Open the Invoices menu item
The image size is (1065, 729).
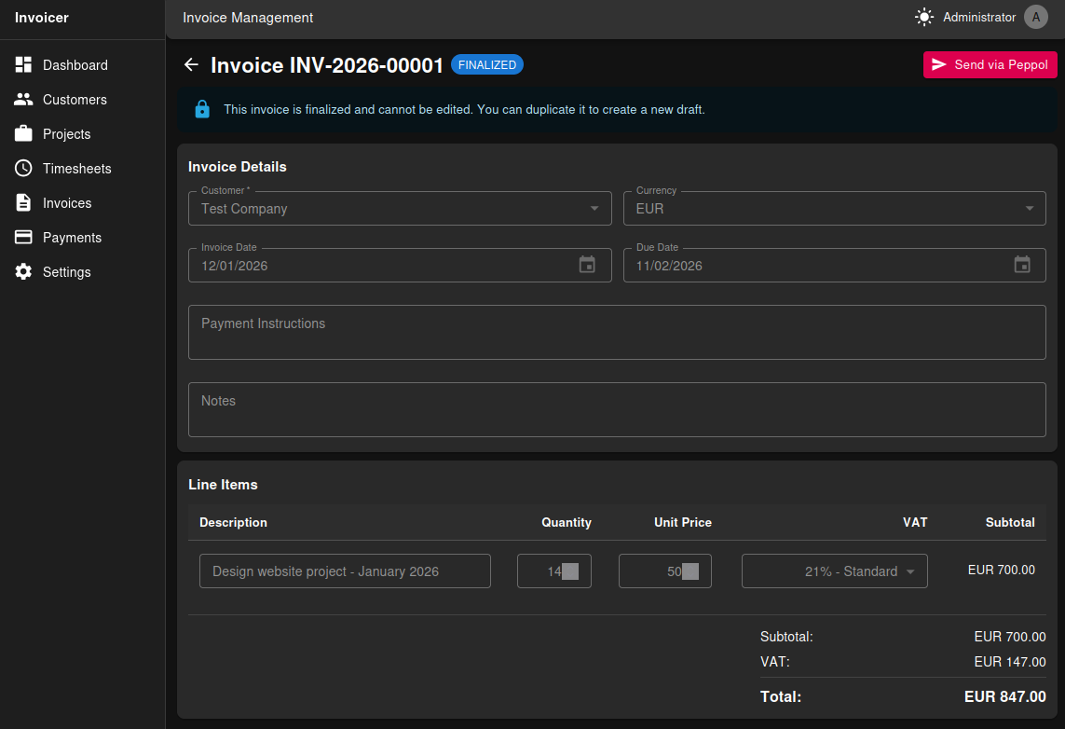point(82,202)
